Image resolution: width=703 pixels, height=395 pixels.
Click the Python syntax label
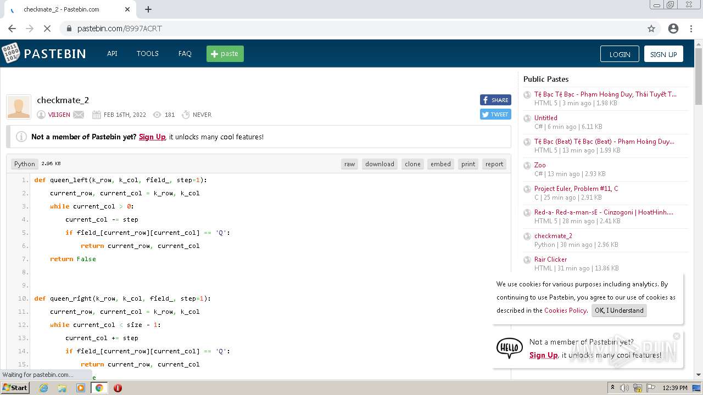coord(25,164)
